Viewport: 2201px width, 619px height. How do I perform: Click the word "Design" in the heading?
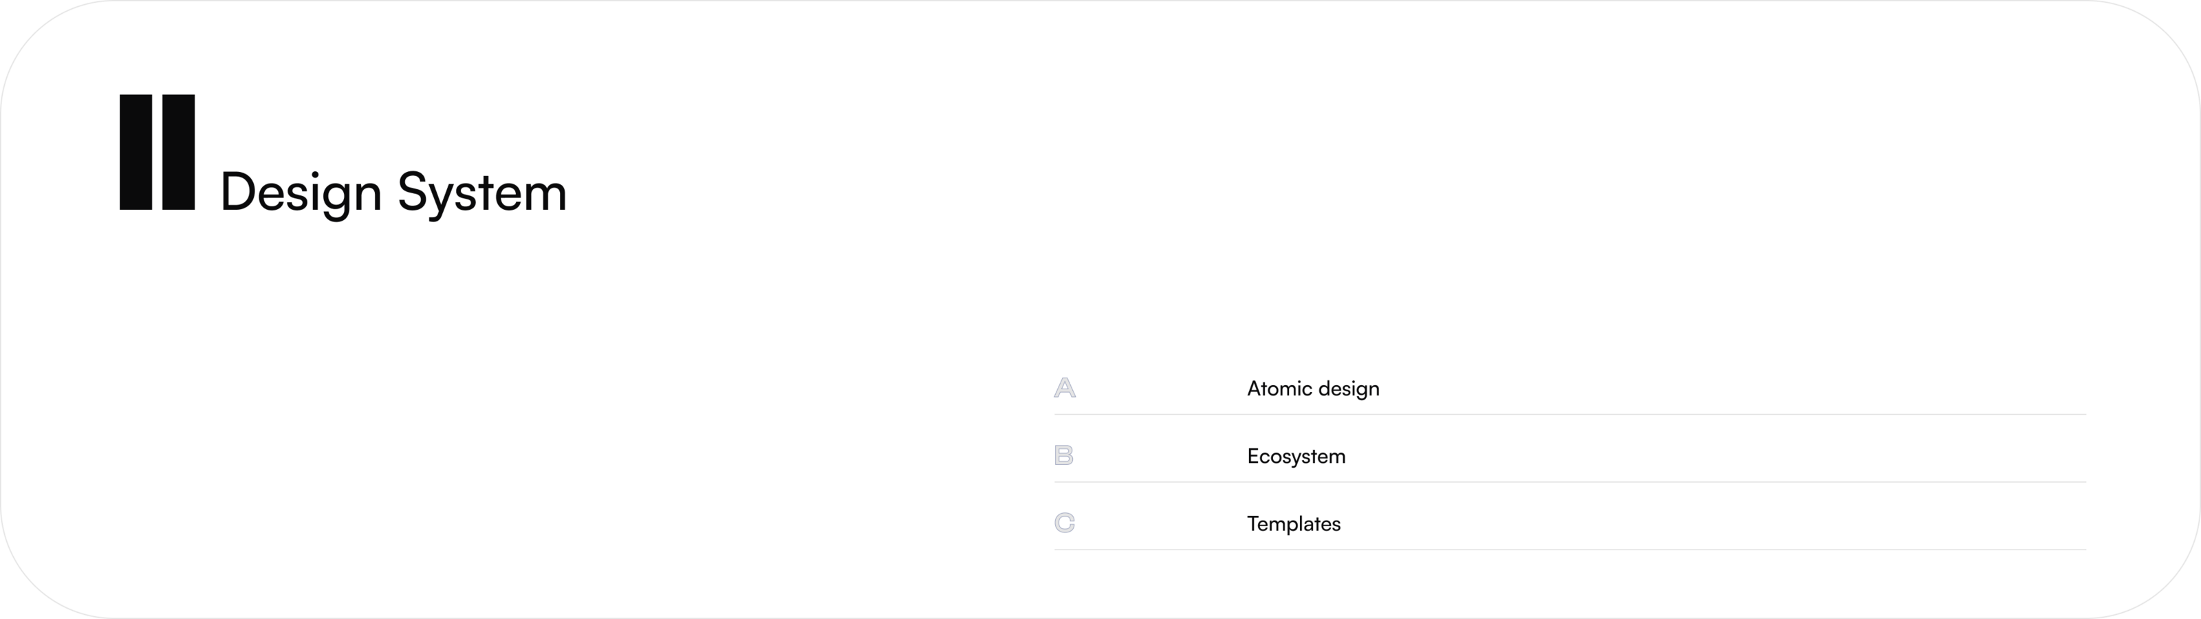pos(301,193)
